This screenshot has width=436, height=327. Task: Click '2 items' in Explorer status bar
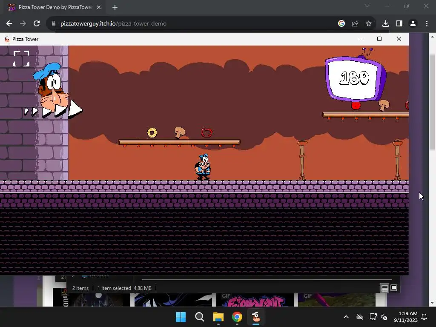[80, 288]
